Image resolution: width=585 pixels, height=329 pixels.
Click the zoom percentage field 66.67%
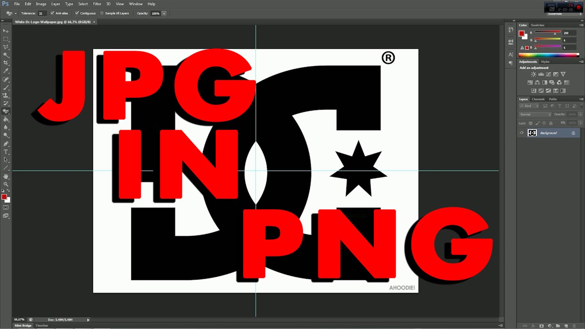(19, 320)
